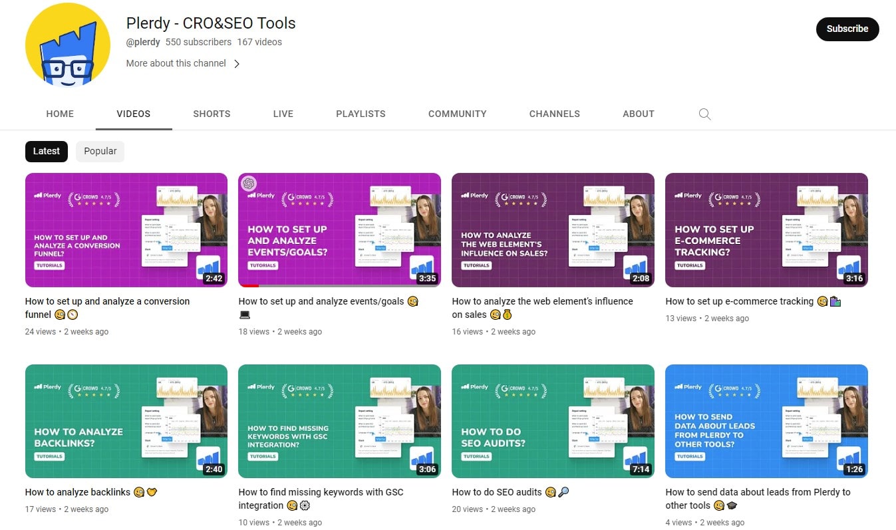Open the blue leads-data video thumbnail
Viewport: 896px width, 530px height.
pyautogui.click(x=766, y=420)
